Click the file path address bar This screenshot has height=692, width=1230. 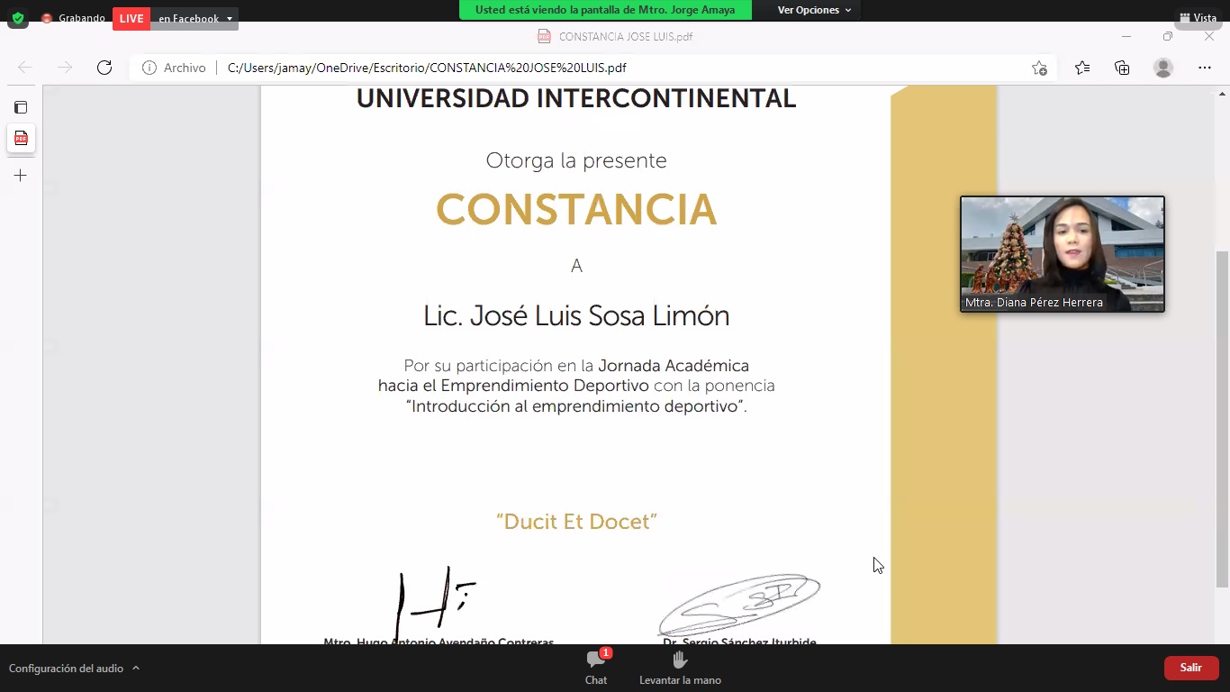click(427, 68)
